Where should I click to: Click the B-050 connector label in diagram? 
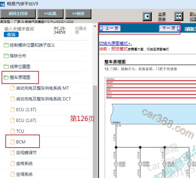(x=122, y=163)
